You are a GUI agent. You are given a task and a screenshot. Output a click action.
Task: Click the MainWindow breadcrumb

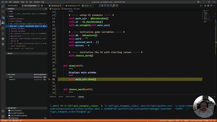coord(68,9)
